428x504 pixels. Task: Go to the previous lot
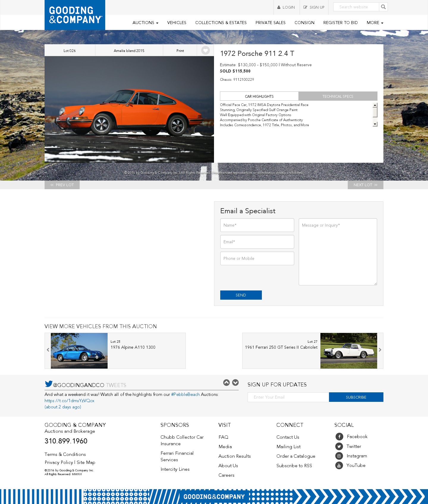click(62, 185)
